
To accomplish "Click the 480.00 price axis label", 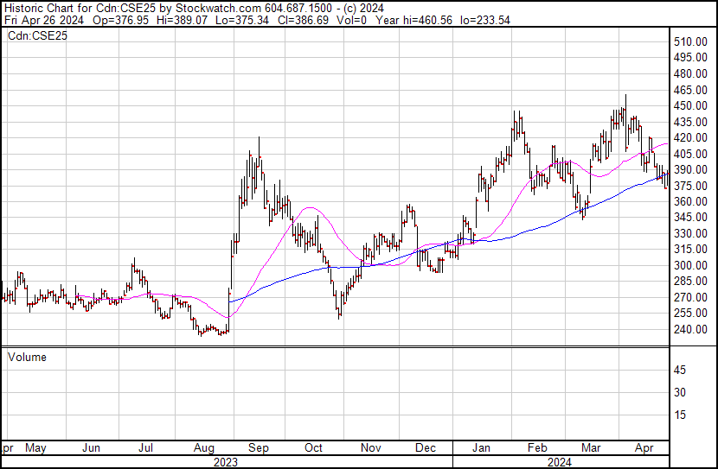I will [690, 73].
